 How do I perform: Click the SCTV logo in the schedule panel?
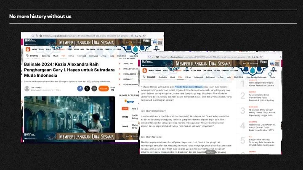tap(129, 102)
